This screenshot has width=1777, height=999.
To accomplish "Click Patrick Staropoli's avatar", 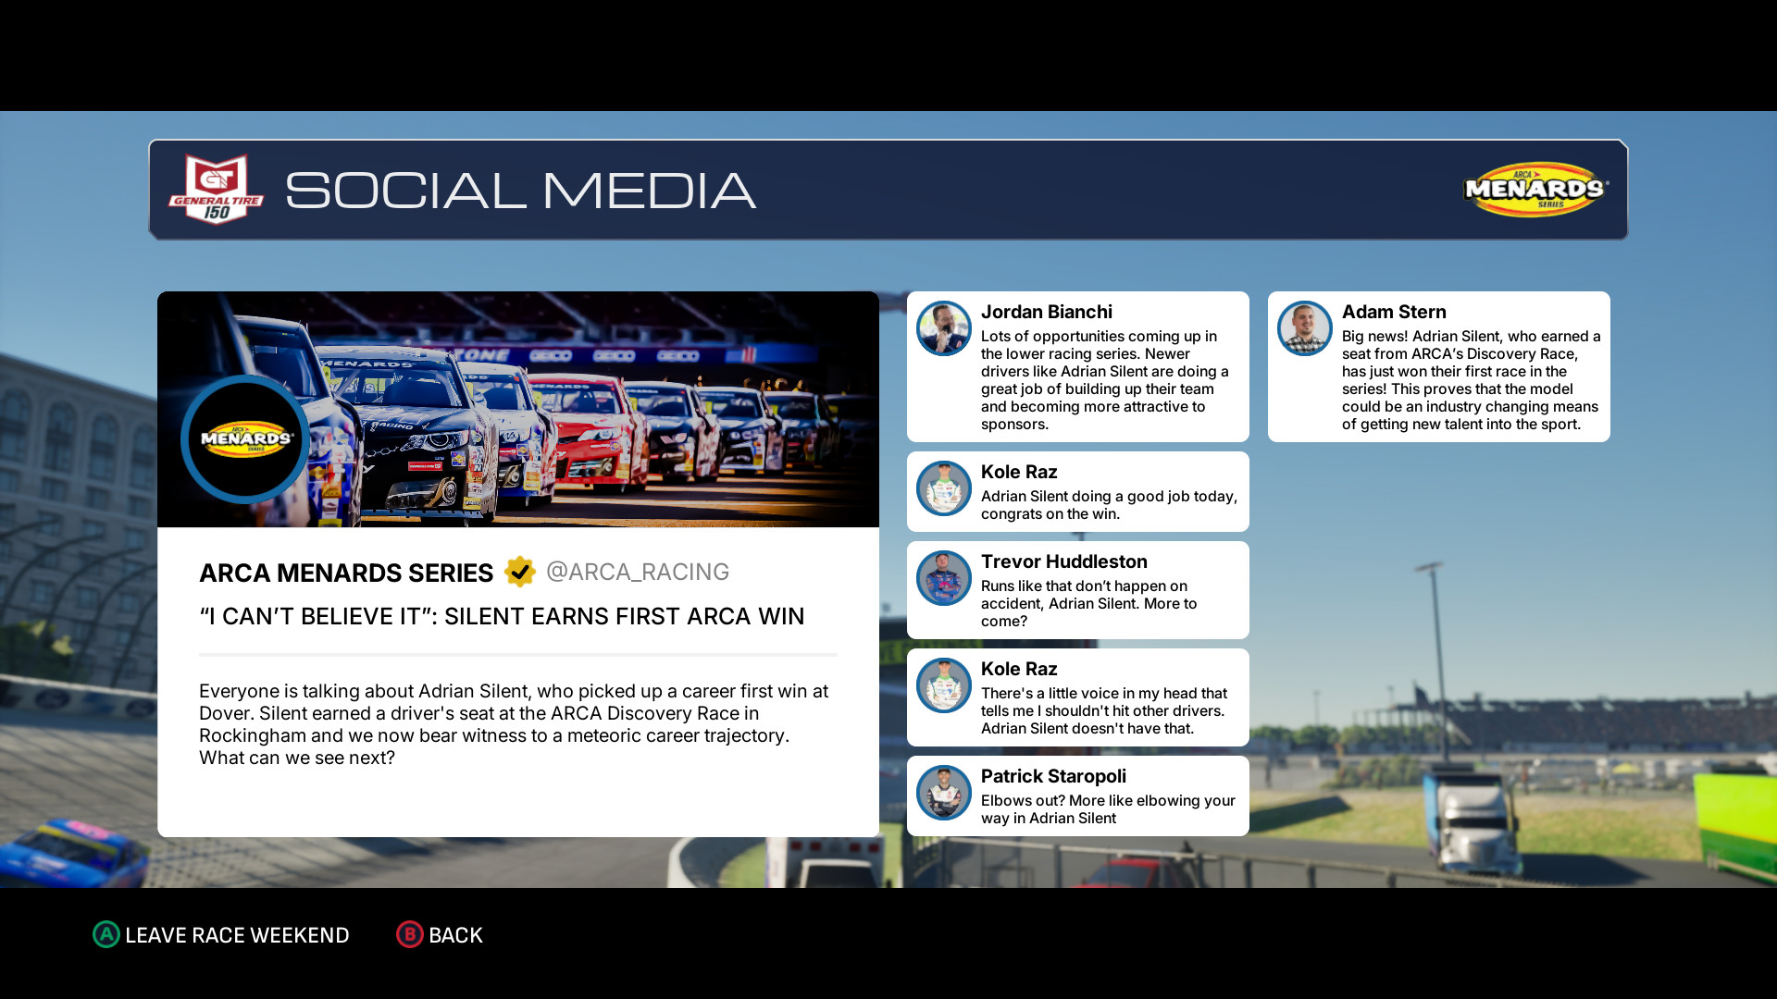I will (943, 793).
